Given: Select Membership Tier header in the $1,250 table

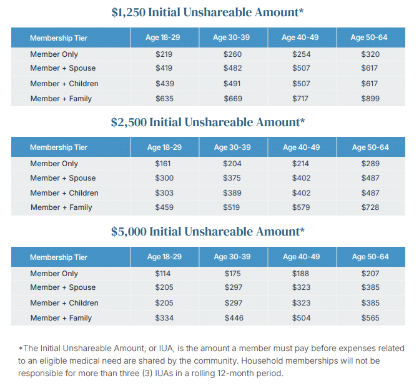Looking at the screenshot, I should coord(59,38).
